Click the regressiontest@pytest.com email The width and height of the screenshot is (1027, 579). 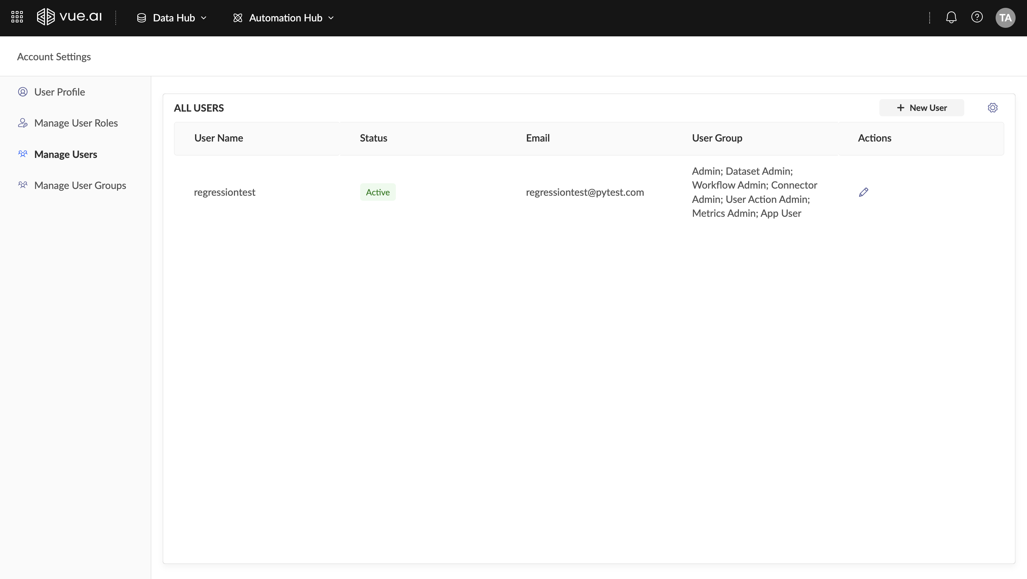[584, 192]
